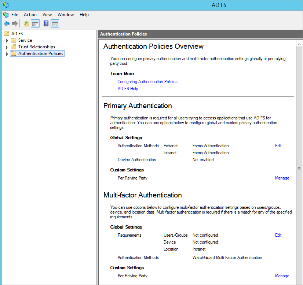Expand the Trust Relationships tree node

[7, 47]
